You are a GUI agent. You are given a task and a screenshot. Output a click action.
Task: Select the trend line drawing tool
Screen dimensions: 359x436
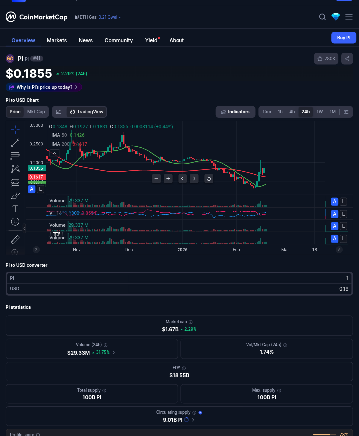(x=15, y=143)
